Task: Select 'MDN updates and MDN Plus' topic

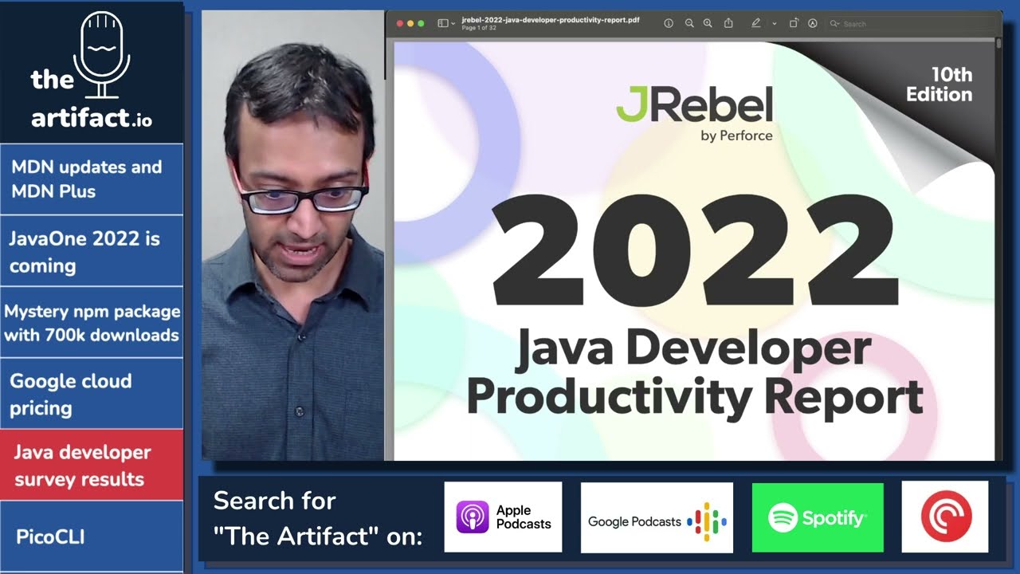Action: pos(92,179)
